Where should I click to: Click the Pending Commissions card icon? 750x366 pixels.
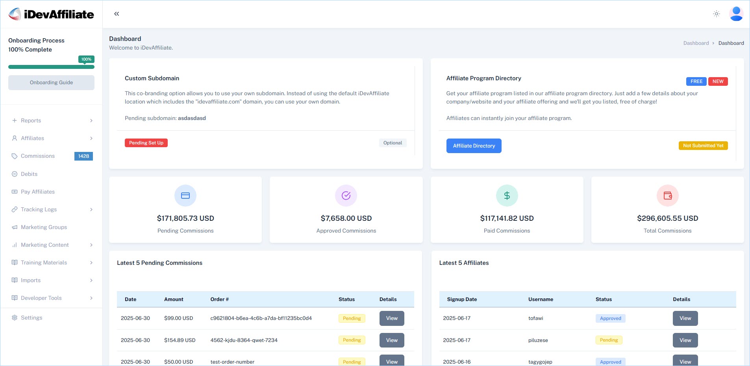[185, 196]
